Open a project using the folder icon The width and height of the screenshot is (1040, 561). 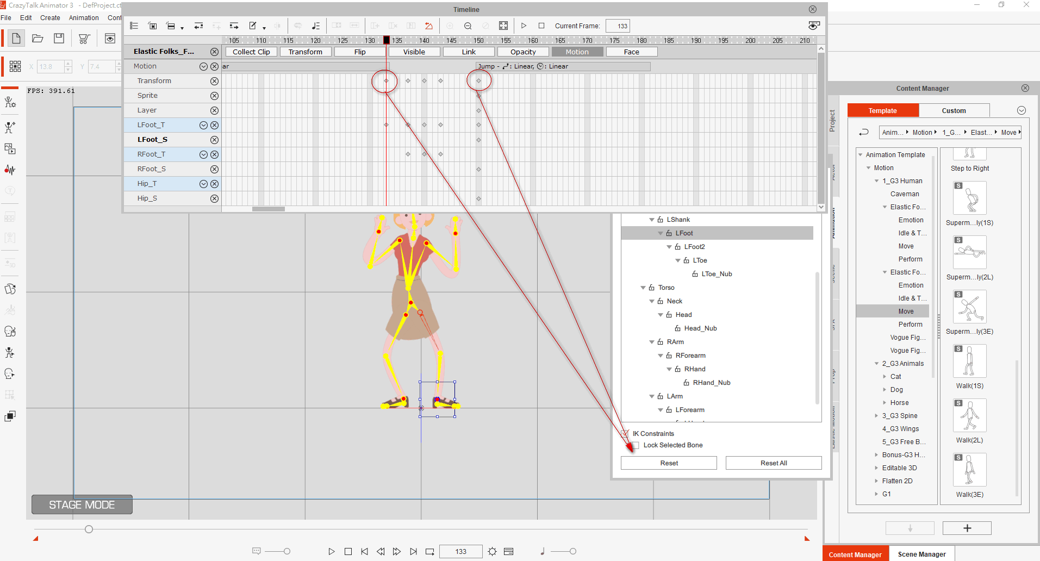coord(38,38)
